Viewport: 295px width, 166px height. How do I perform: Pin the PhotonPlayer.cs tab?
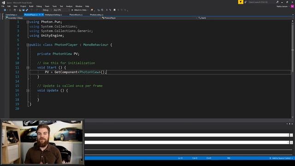coord(40,15)
